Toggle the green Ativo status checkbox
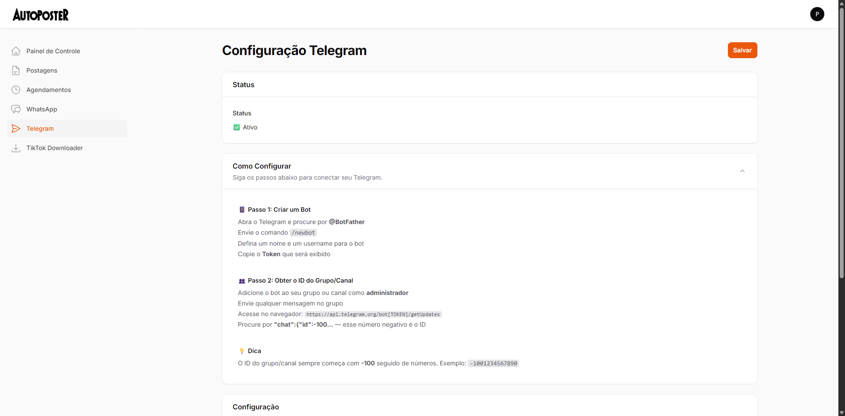The width and height of the screenshot is (845, 416). (x=236, y=127)
